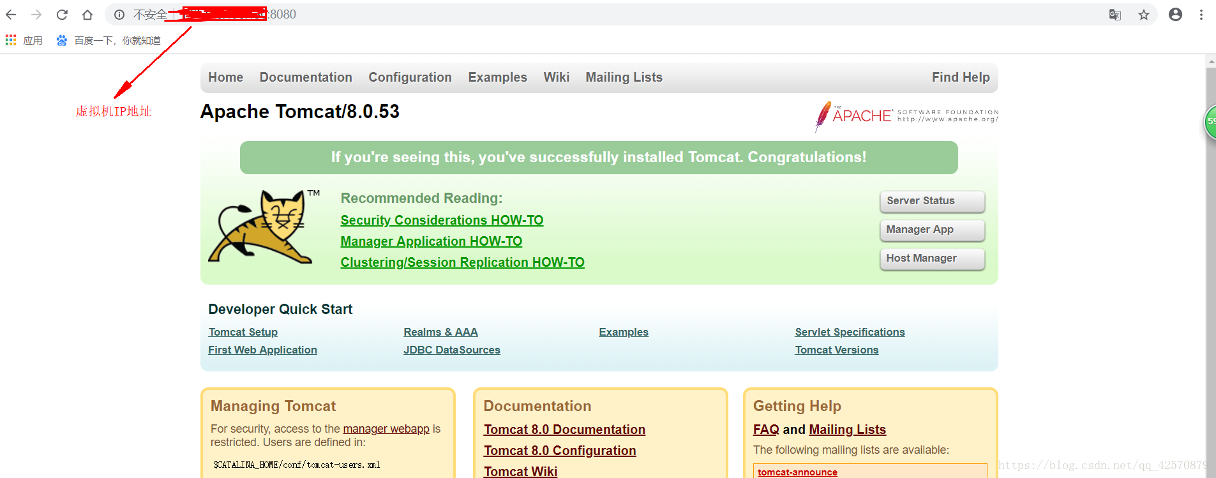Open the Home nav item
The height and width of the screenshot is (478, 1216).
[225, 77]
